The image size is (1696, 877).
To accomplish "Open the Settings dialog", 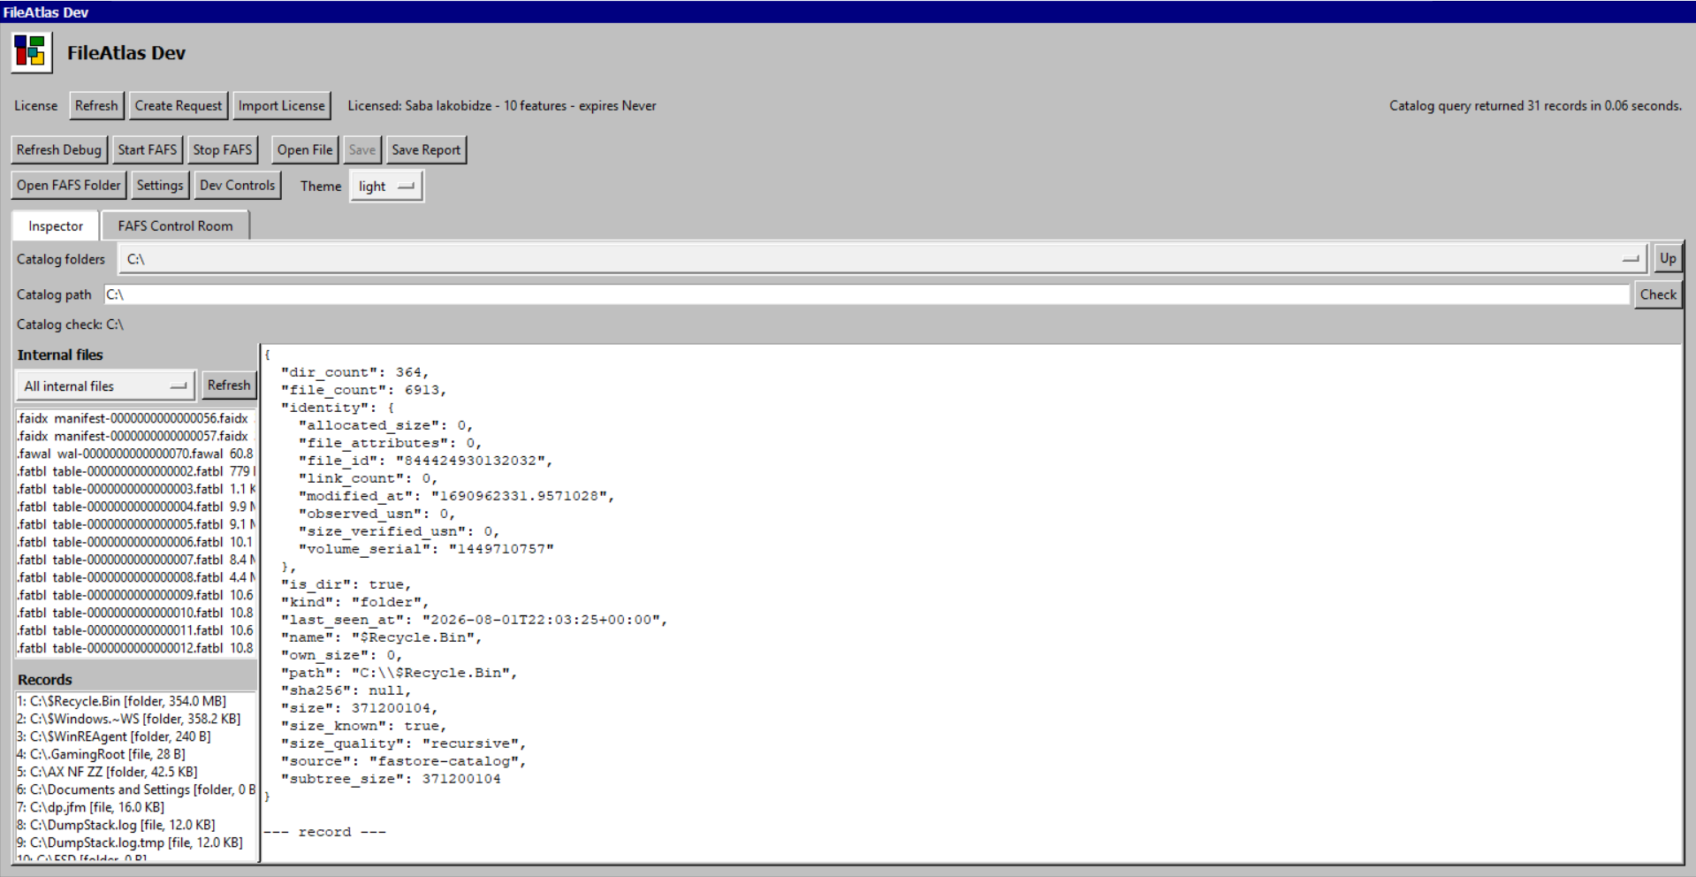I will tap(160, 185).
